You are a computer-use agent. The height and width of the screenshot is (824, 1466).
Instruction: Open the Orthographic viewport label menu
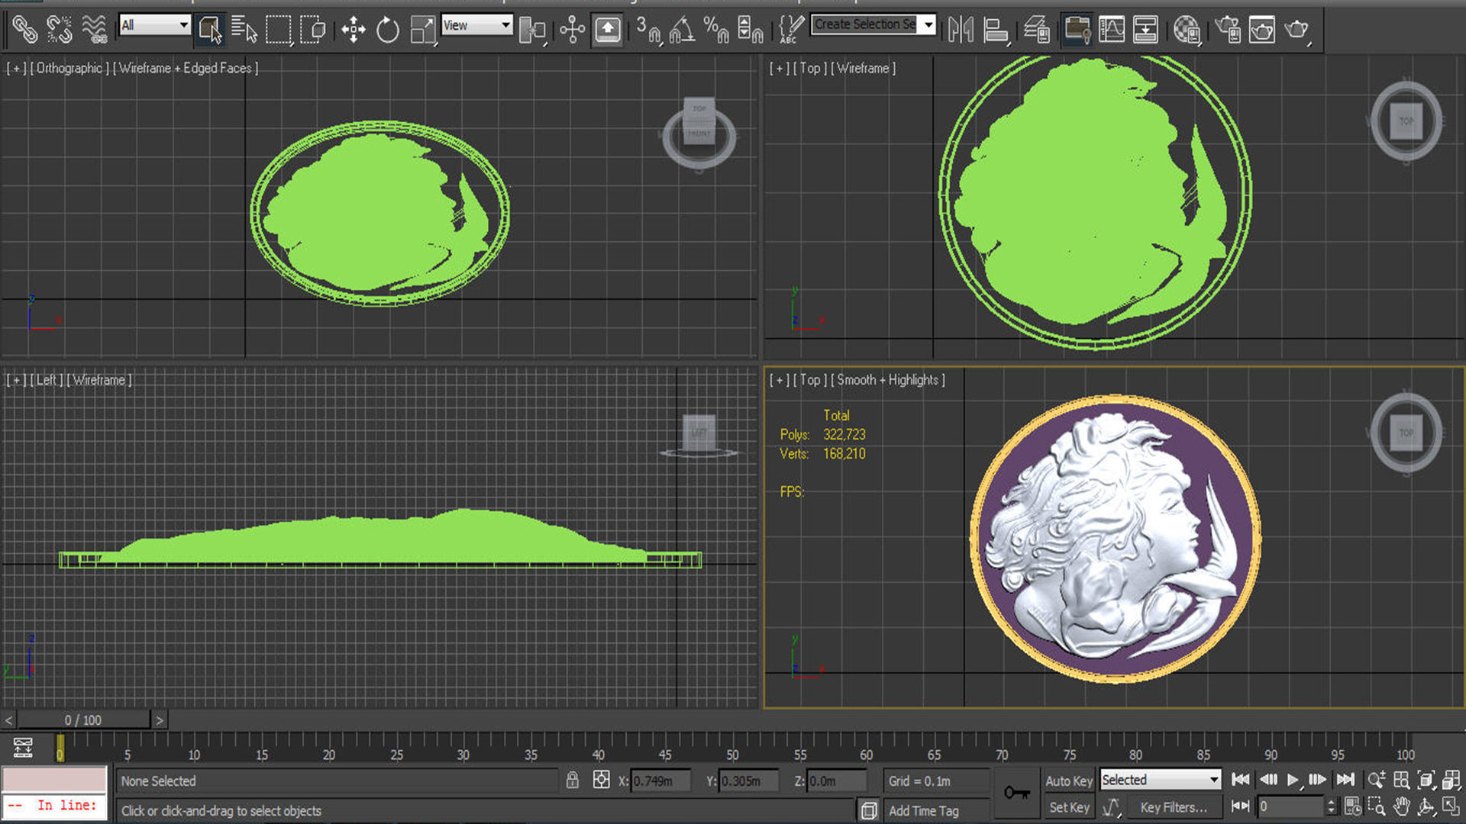tap(69, 68)
